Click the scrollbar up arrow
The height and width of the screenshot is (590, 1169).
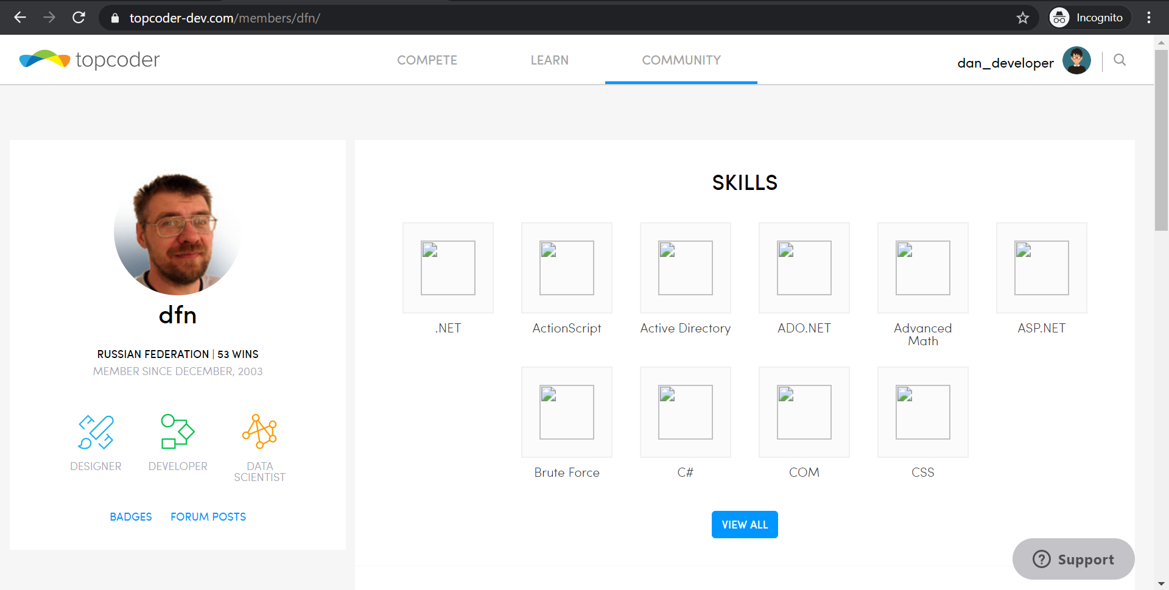[x=1161, y=42]
